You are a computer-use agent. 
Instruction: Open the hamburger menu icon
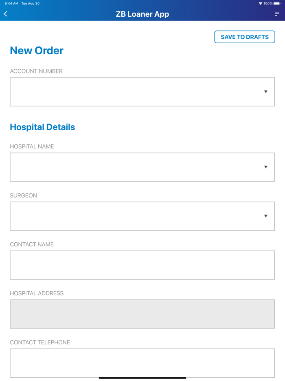277,14
